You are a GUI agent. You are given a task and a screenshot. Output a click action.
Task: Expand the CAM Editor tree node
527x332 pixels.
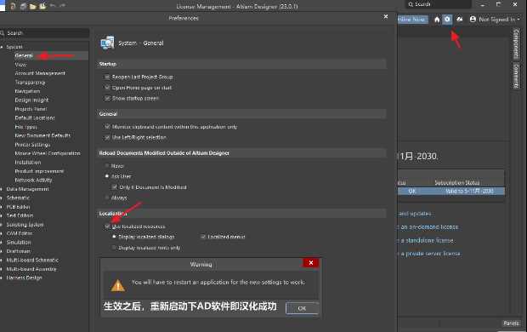coord(2,233)
